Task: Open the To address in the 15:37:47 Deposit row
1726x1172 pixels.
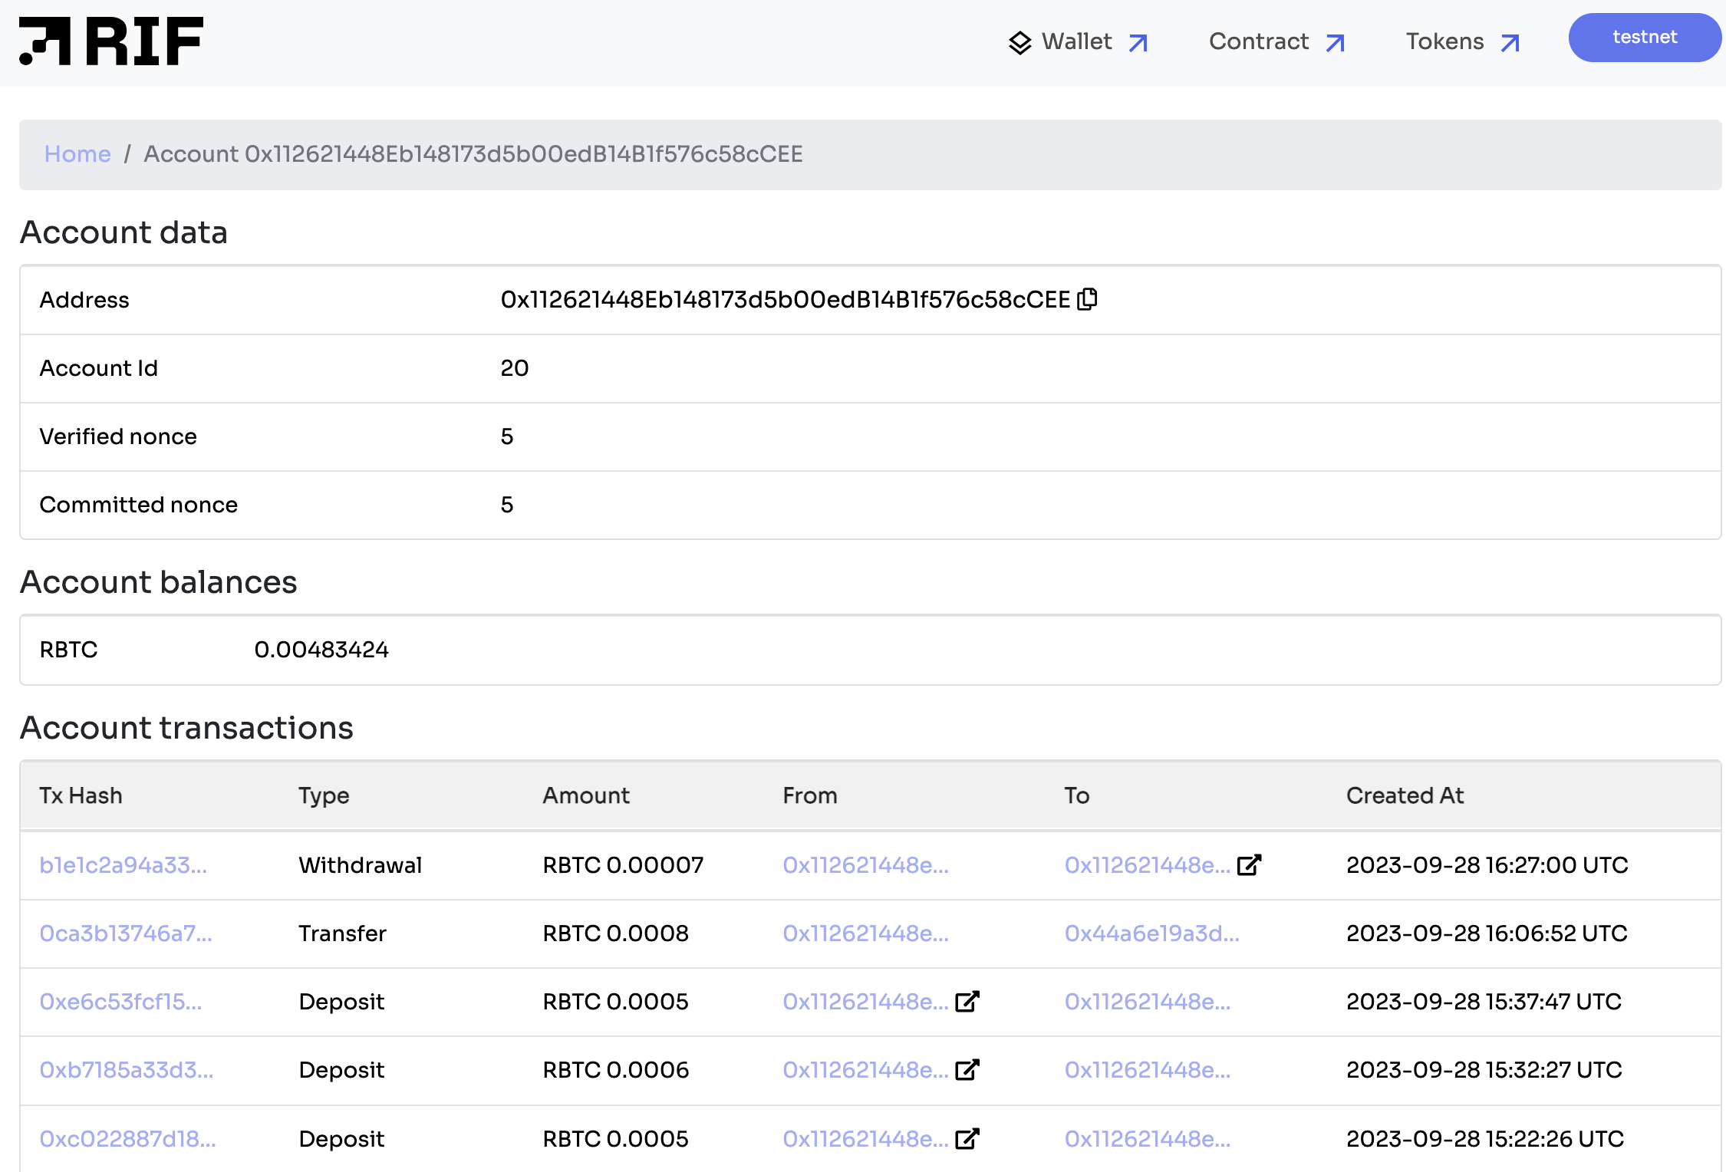Action: point(1147,1002)
